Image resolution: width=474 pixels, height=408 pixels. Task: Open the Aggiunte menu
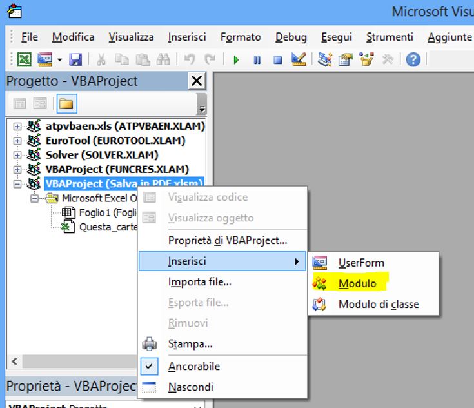tap(449, 37)
